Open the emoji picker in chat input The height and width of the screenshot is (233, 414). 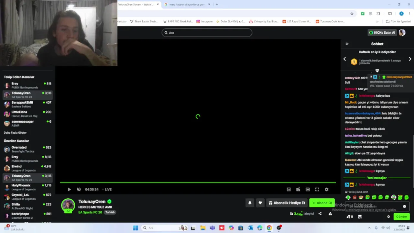point(404,206)
